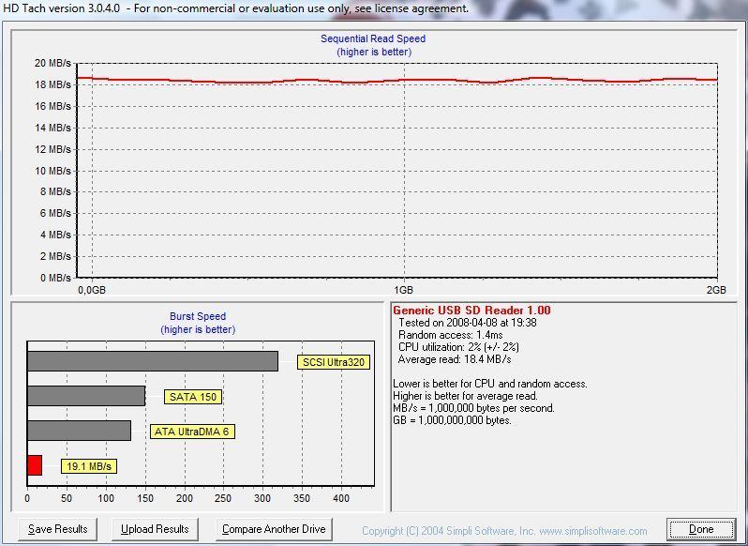Click the 'Higher is better for average read.' line
The image size is (748, 546).
pyautogui.click(x=465, y=396)
